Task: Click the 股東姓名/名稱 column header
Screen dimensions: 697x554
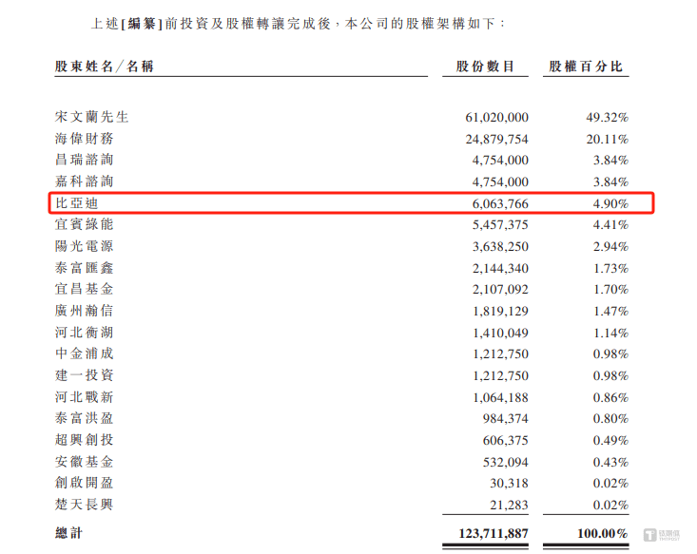Action: point(105,67)
